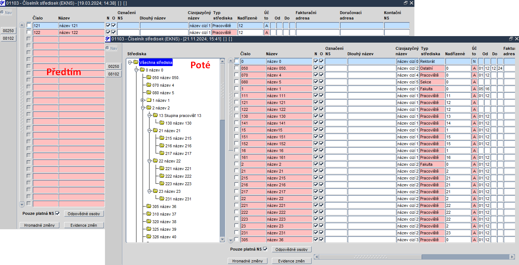Click the folder icon beside 13 Skupina pracovišť 13
The height and width of the screenshot is (265, 519).
click(x=155, y=116)
